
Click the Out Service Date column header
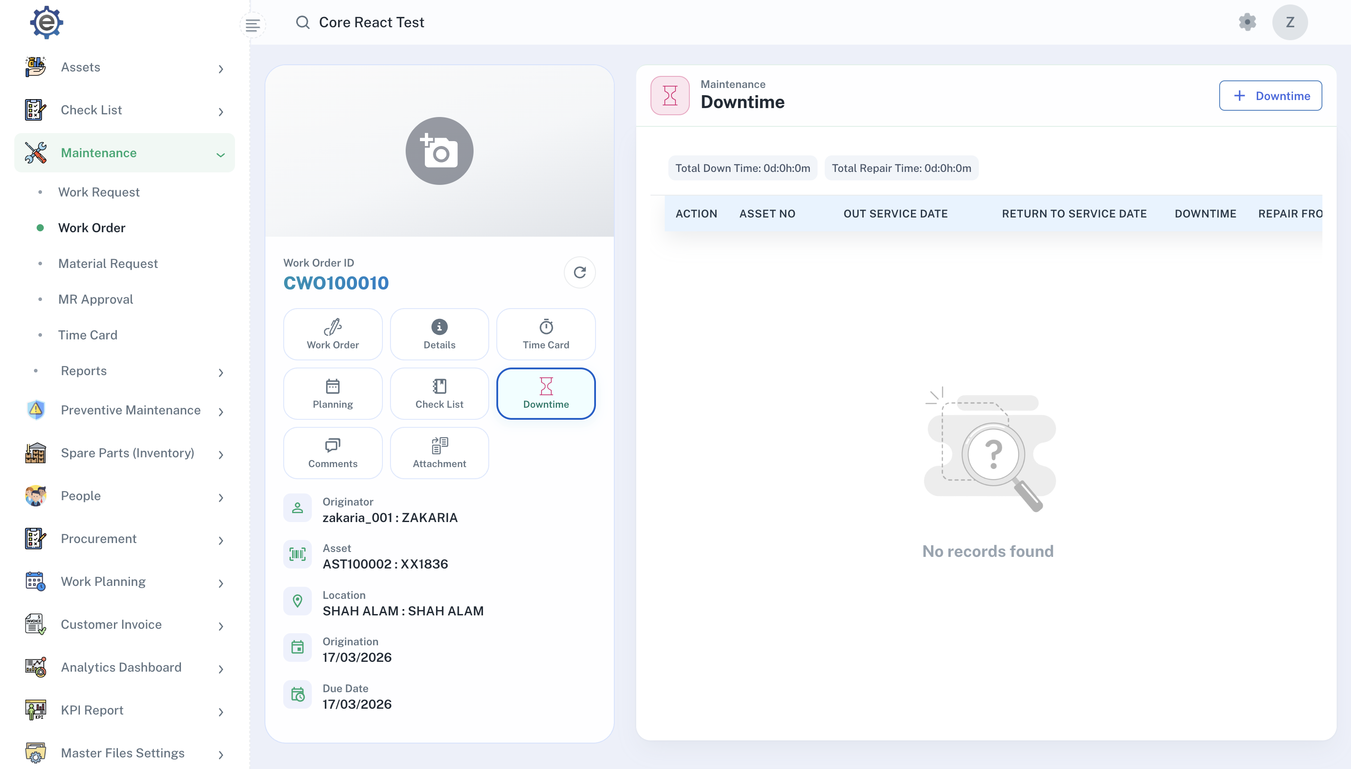coord(895,214)
